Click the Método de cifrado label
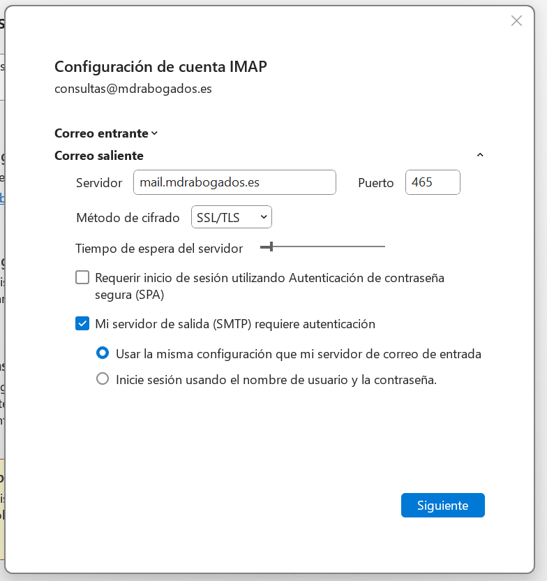This screenshot has height=581, width=547. (128, 218)
